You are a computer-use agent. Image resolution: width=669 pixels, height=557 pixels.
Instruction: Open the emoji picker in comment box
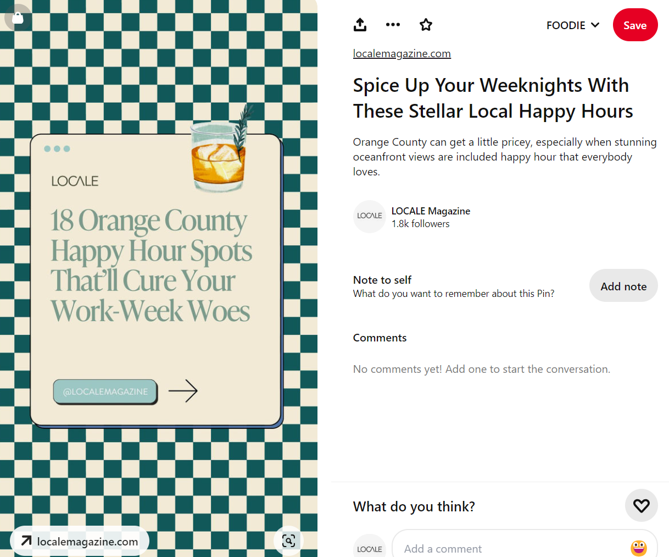coord(638,548)
